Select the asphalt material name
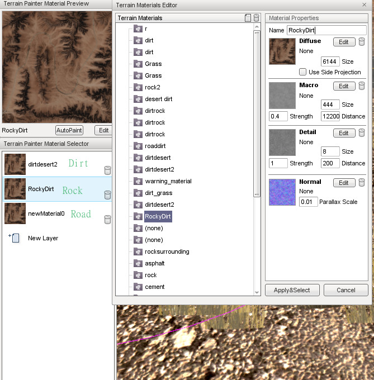 (155, 263)
